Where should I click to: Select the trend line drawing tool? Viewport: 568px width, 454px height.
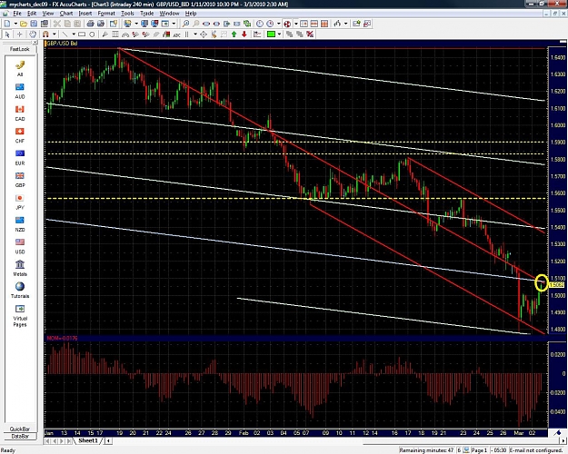click(65, 35)
